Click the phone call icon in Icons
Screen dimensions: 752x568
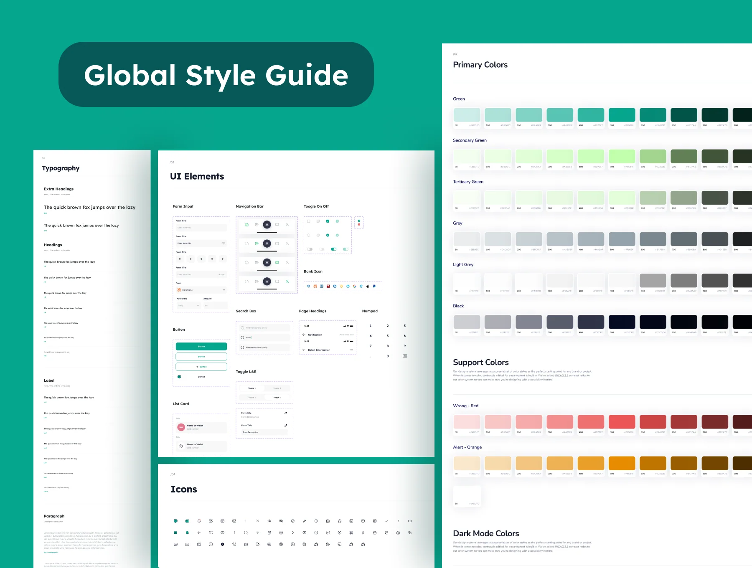click(x=234, y=544)
